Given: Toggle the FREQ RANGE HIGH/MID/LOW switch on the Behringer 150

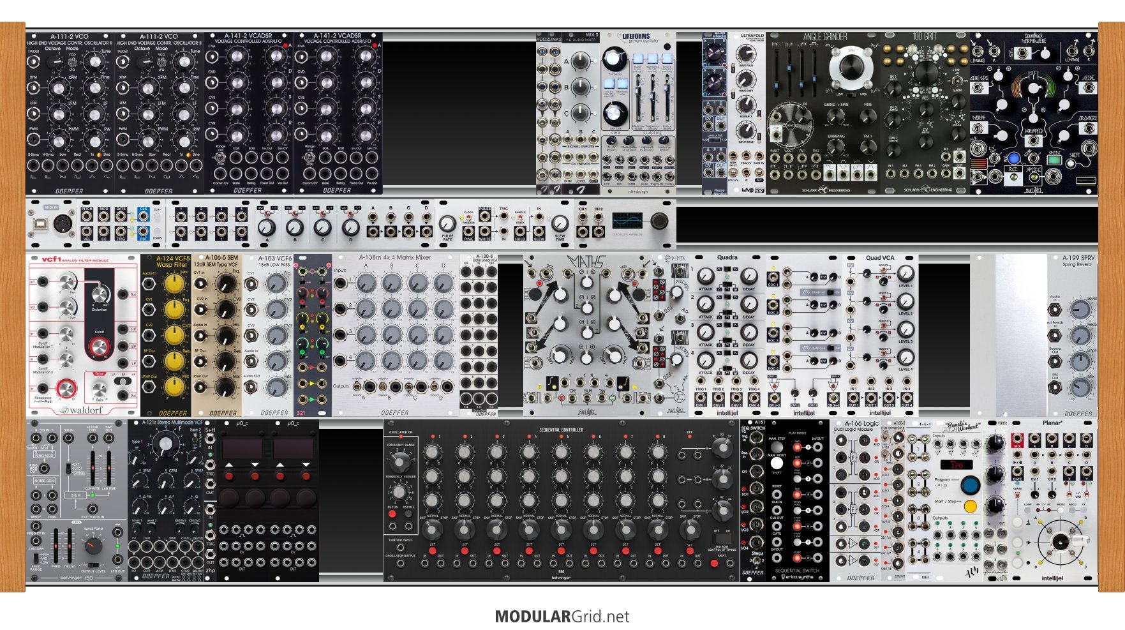Looking at the screenshot, I should 36,559.
